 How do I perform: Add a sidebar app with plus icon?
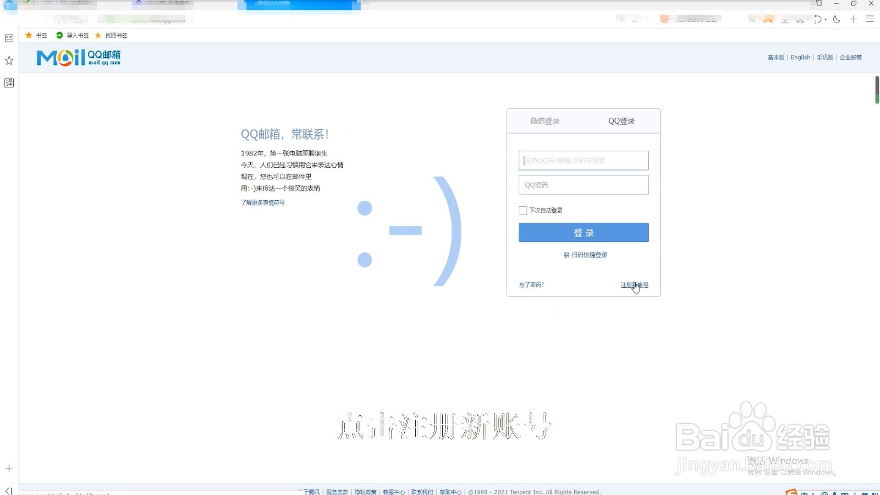9,469
